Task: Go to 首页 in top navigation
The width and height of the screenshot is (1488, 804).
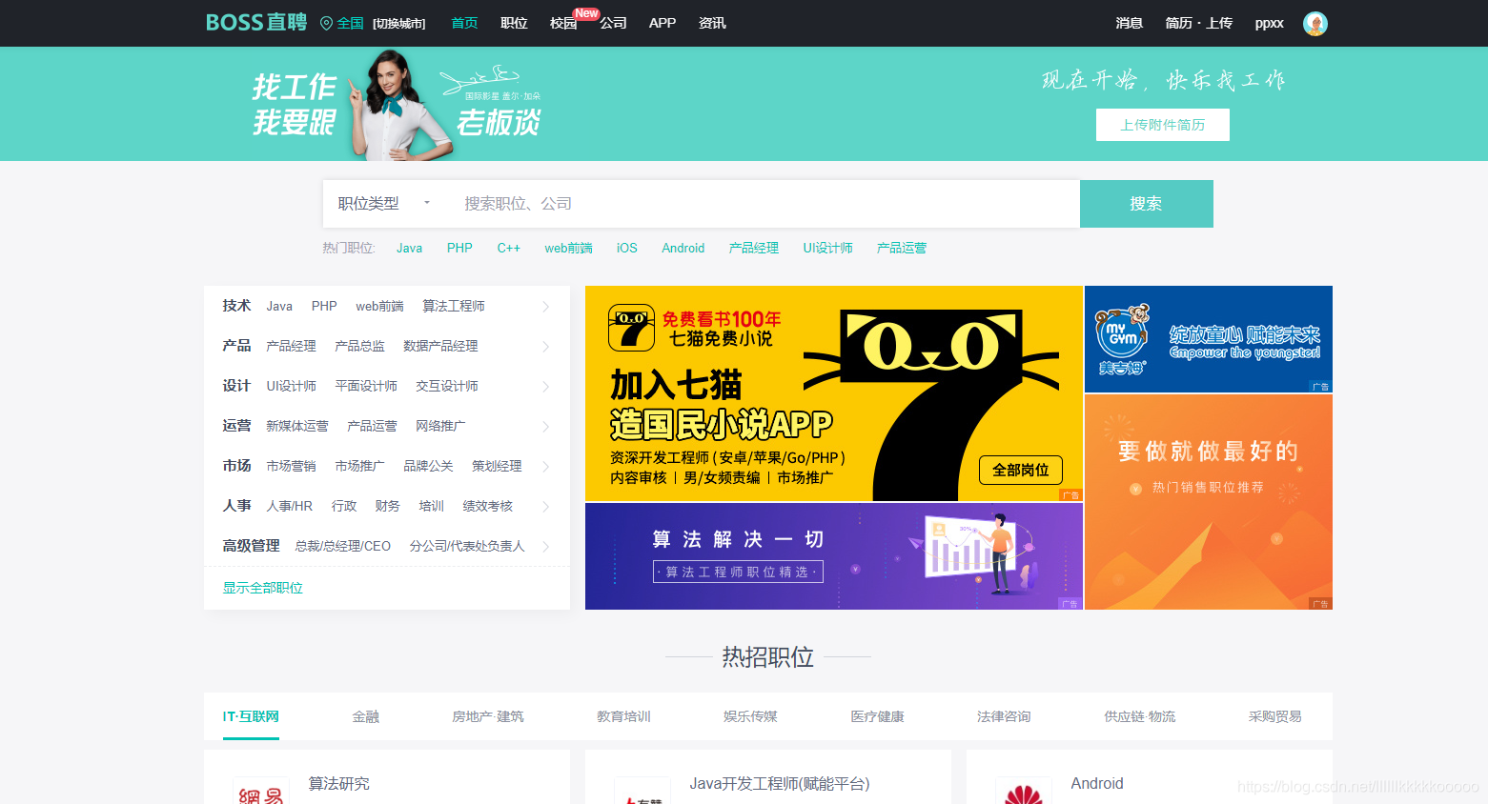Action: tap(464, 23)
